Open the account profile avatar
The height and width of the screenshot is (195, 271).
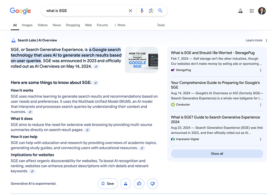[x=262, y=11]
